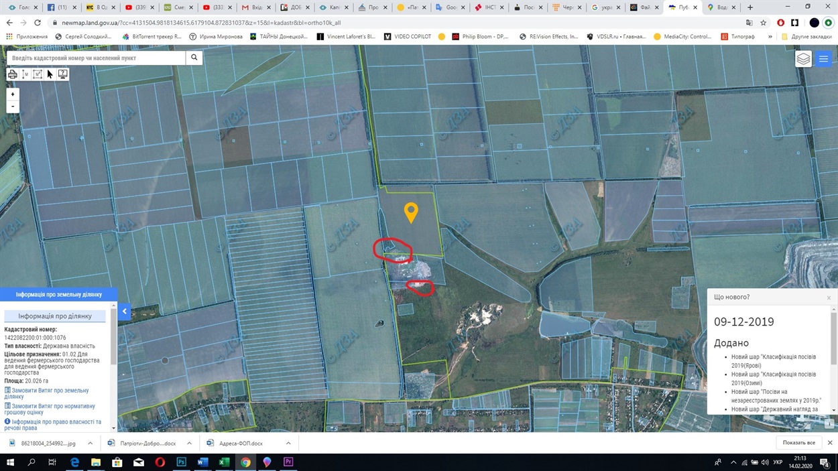Open 'Приложения' apps bookmark
This screenshot has width=838, height=471.
pos(27,36)
